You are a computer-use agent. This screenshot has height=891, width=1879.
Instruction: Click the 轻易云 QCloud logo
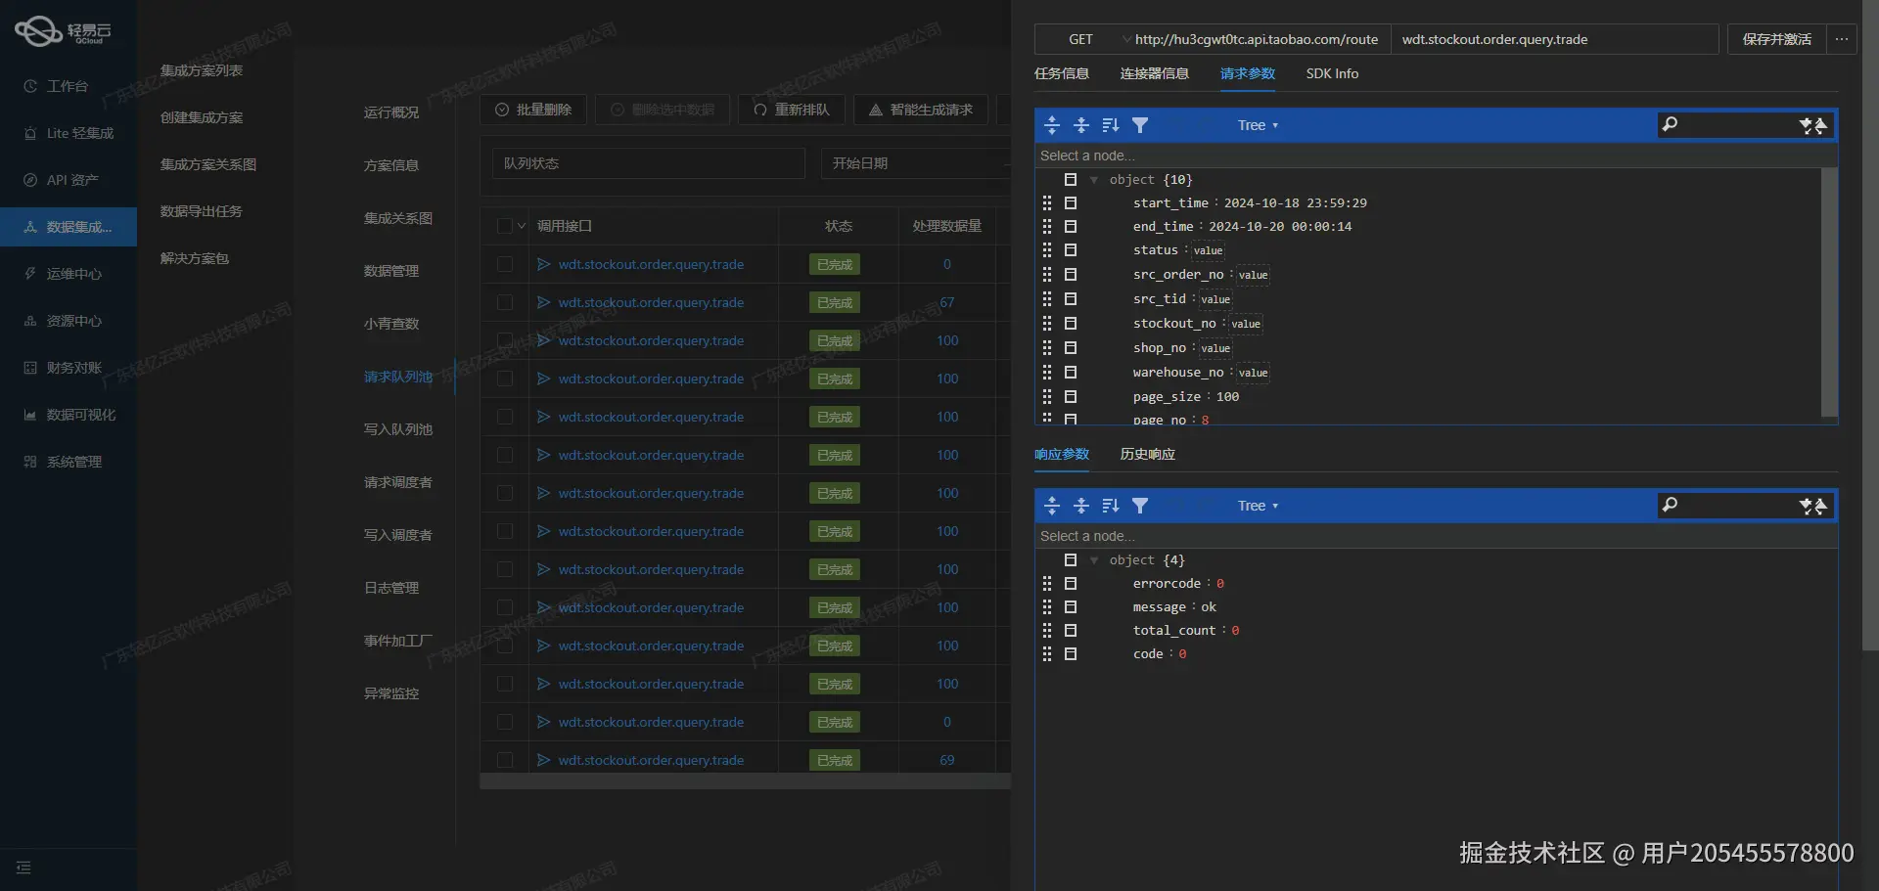coord(64,31)
